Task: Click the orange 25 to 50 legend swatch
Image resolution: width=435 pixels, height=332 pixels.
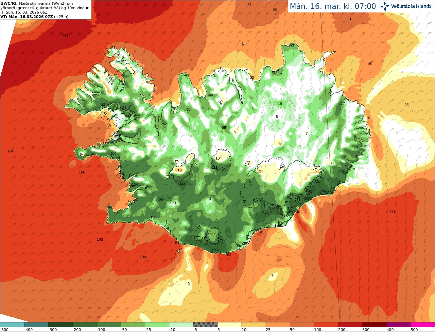Action: coord(278,325)
